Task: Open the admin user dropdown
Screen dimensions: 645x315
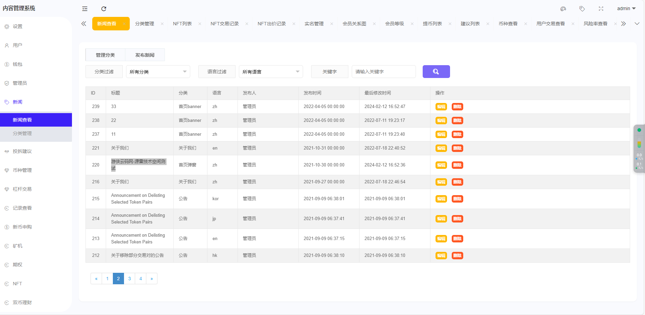Action: point(626,8)
